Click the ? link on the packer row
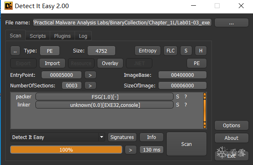 (x=186, y=97)
